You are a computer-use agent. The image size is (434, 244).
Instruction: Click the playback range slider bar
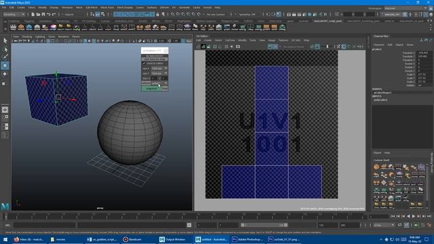264,225
